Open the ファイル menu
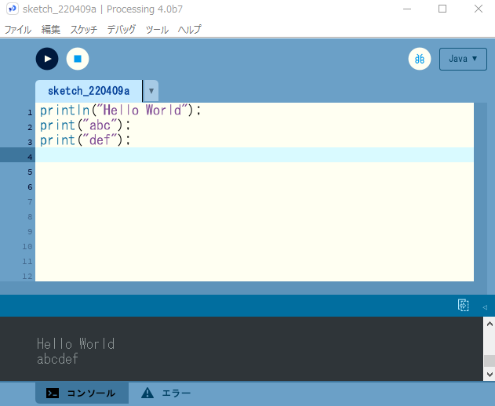This screenshot has width=495, height=406. [x=18, y=30]
